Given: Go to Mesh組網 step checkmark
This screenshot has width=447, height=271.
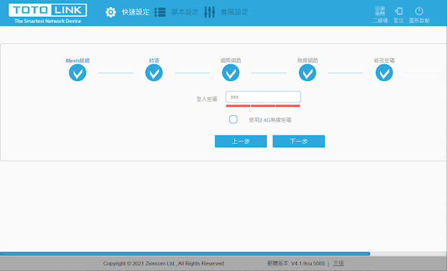Looking at the screenshot, I should 78,73.
